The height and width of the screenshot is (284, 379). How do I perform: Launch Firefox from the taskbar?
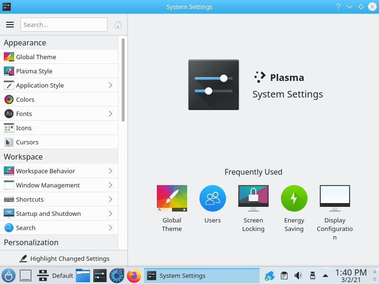134,275
